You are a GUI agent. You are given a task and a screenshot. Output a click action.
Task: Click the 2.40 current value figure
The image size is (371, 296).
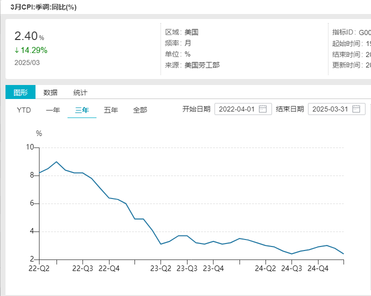(26, 36)
